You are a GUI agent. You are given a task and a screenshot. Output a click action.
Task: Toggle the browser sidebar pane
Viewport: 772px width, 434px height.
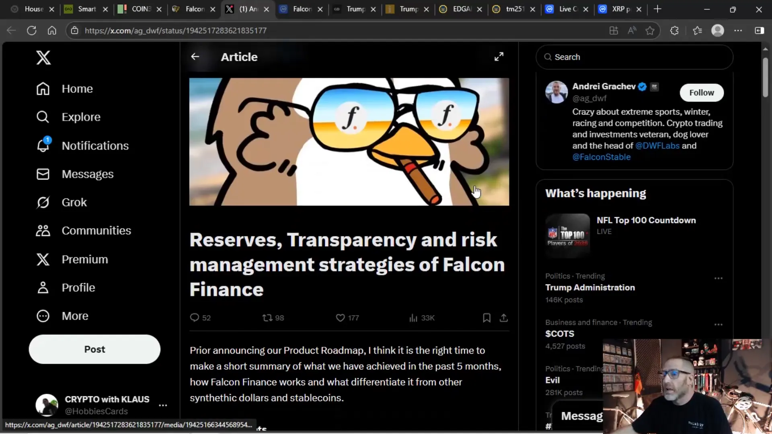[x=759, y=31]
